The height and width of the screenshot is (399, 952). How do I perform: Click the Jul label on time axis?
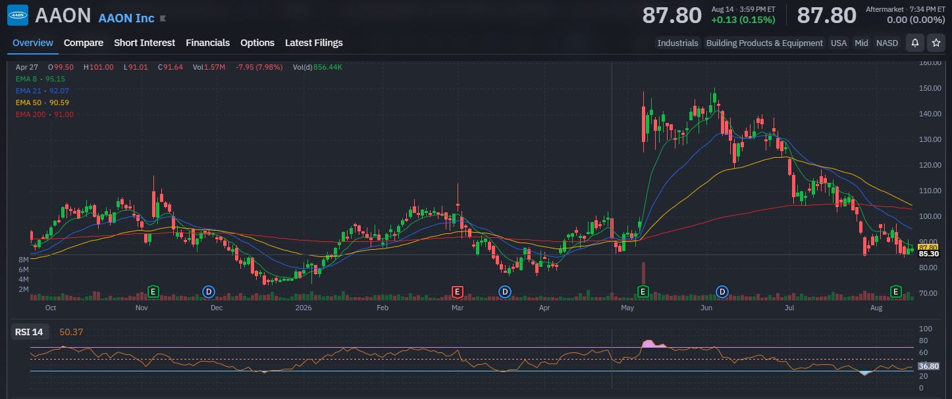789,308
